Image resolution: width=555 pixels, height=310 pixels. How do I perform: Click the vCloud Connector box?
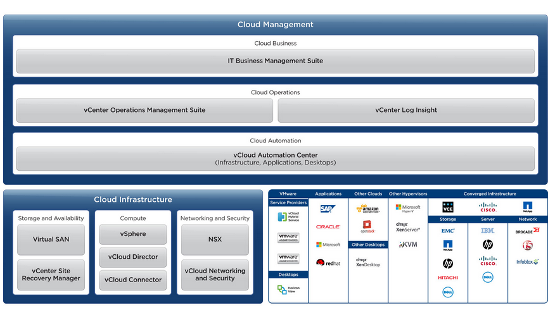[133, 280]
